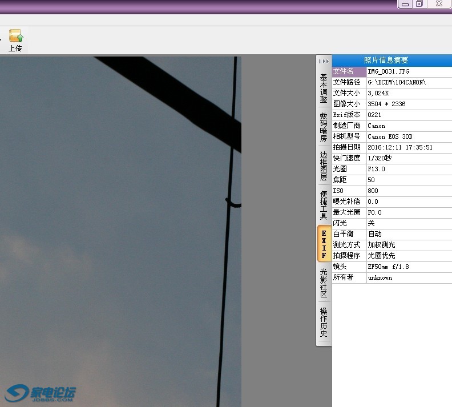The image size is (452, 407).
Task: Click the 拍摄日期 label
Action: point(346,147)
